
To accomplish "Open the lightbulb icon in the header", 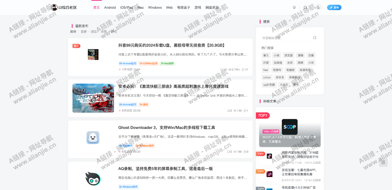I will pos(294,7).
